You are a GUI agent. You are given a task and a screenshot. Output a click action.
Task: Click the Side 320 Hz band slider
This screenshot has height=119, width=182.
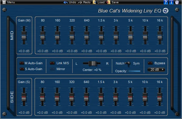72,97
